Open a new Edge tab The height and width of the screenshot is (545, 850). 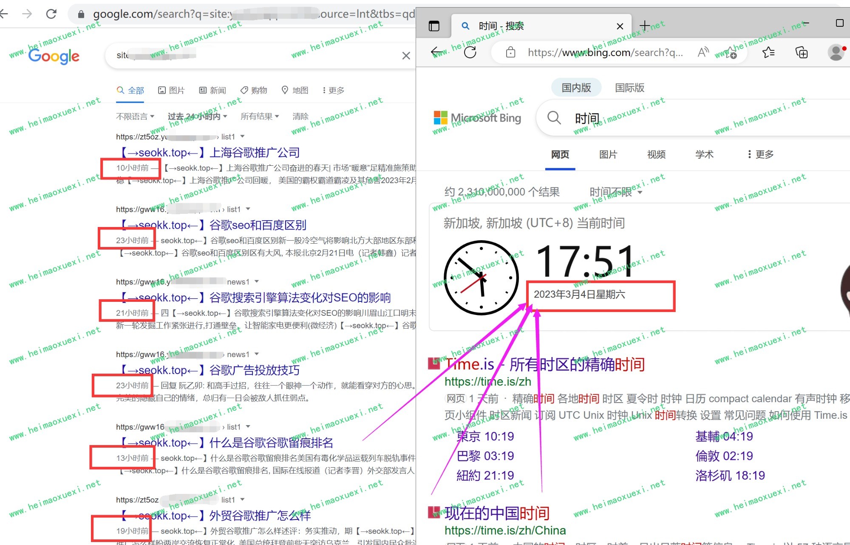tap(644, 26)
